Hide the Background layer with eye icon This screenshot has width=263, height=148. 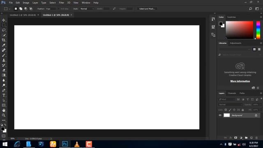(220, 115)
